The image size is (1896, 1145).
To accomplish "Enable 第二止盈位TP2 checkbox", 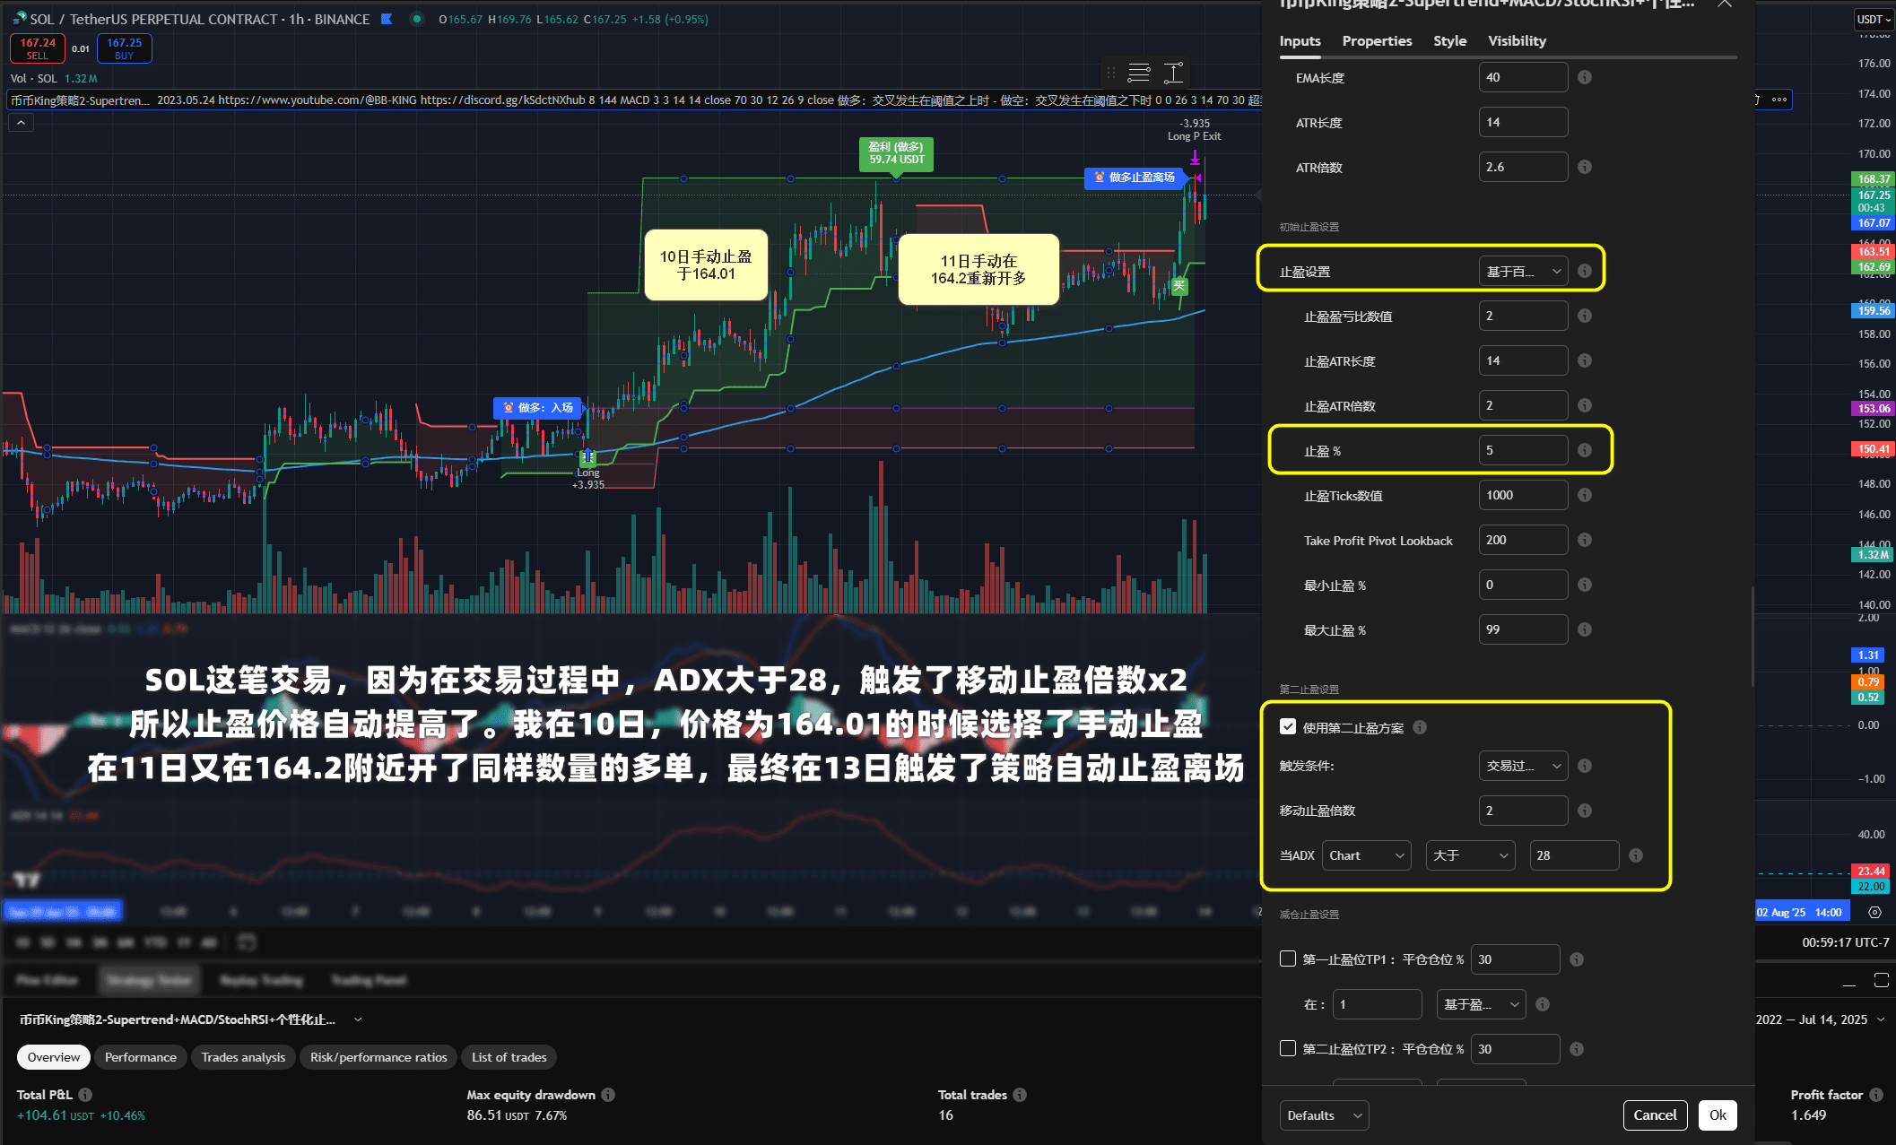I will tap(1288, 1049).
